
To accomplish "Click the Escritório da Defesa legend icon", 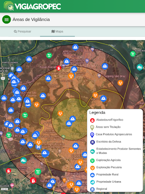I will pos(93,142).
